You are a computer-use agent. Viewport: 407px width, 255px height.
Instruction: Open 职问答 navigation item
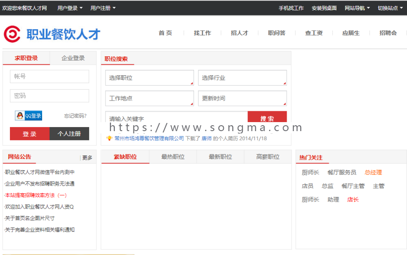tap(277, 33)
